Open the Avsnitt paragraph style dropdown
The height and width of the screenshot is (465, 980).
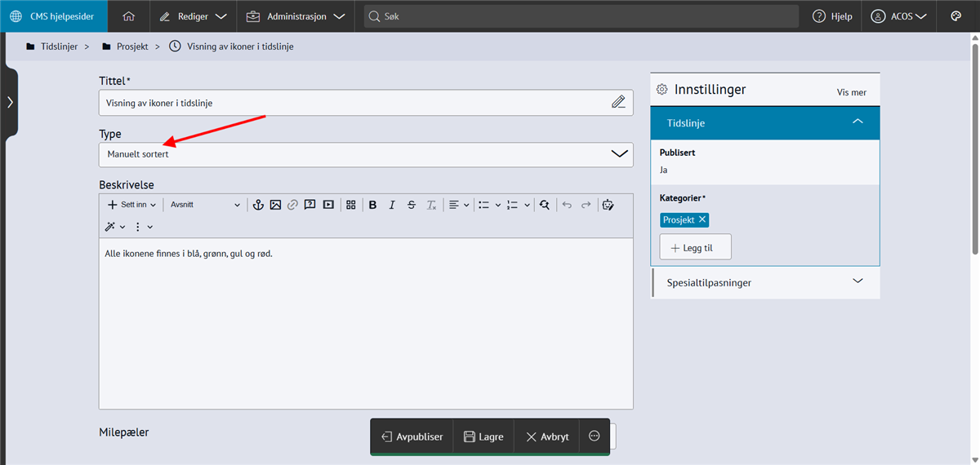205,205
